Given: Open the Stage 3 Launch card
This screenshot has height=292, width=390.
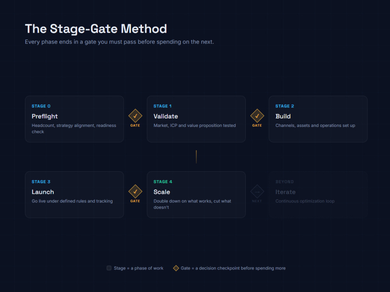Looking at the screenshot, I should coord(74,195).
